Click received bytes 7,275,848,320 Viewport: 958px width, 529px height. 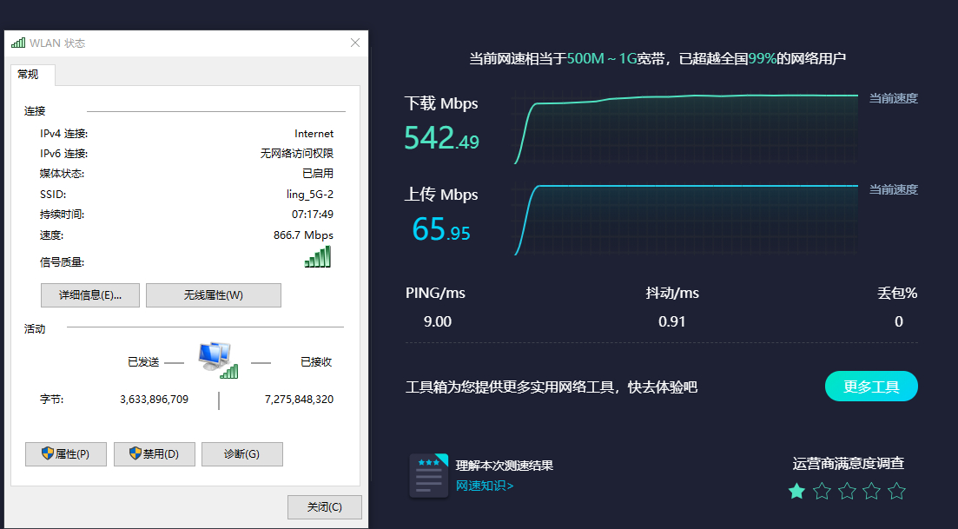click(x=299, y=400)
